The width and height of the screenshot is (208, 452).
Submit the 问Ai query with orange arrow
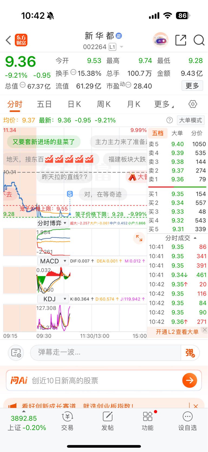click(x=190, y=380)
